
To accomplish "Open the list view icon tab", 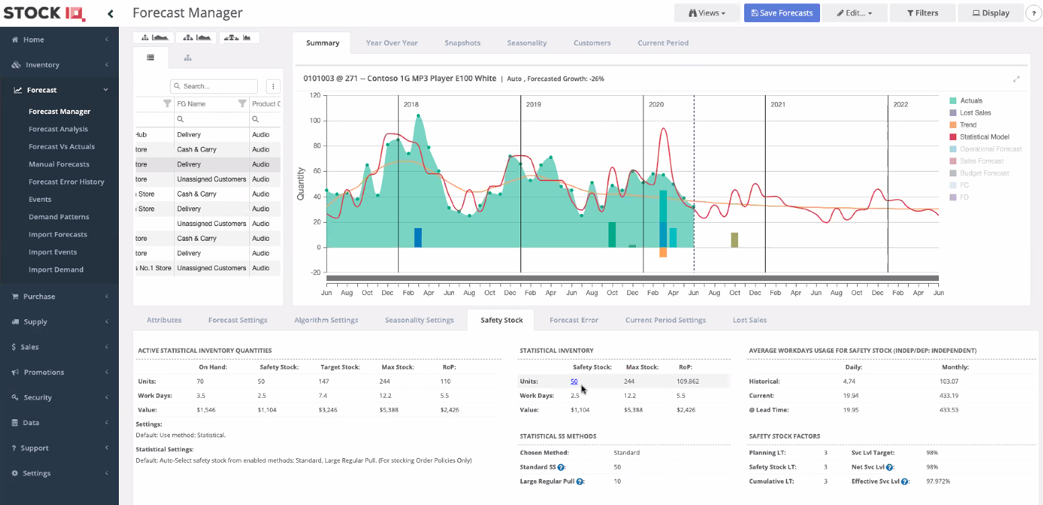I will 150,58.
